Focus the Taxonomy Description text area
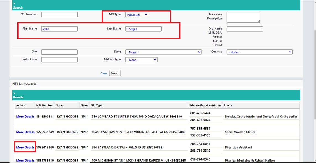The image size is (316, 163). (x=243, y=17)
